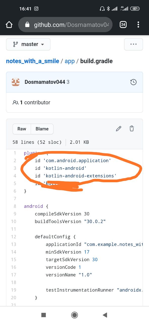Tap the github.com address bar field
The width and height of the screenshot is (149, 324).
click(65, 25)
